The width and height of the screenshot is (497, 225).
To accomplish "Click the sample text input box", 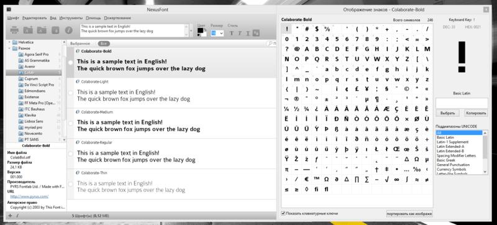I will 134,30.
